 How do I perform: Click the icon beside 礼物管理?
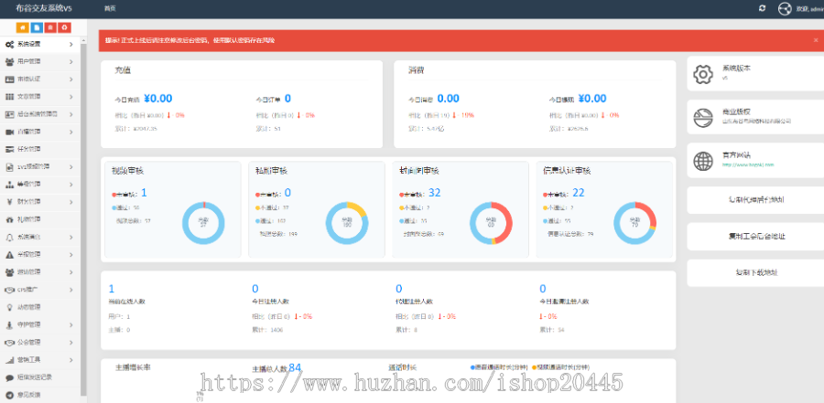[9, 219]
